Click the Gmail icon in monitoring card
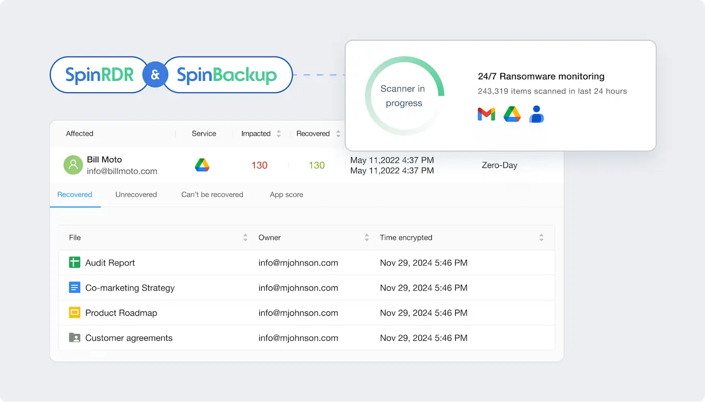Screen dimensions: 705x402 (486, 114)
